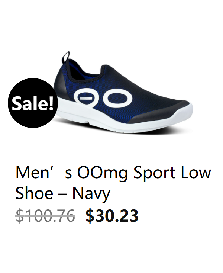Image resolution: width=223 pixels, height=273 pixels.
Task: Click the word 'Sport' in title
Action: tap(154, 173)
